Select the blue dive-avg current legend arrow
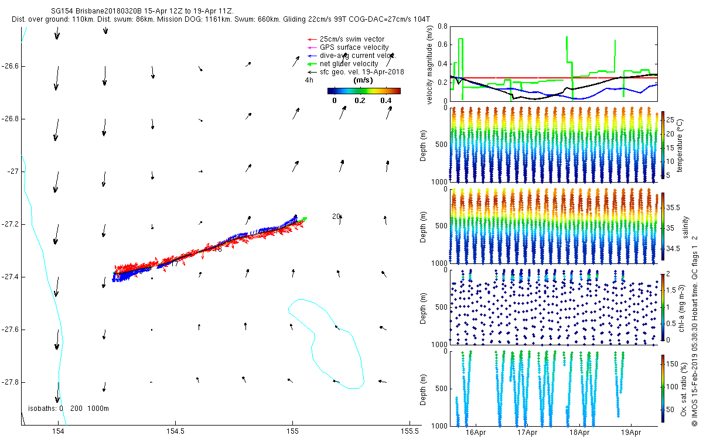Viewport: 703px width, 439px height. [x=313, y=56]
